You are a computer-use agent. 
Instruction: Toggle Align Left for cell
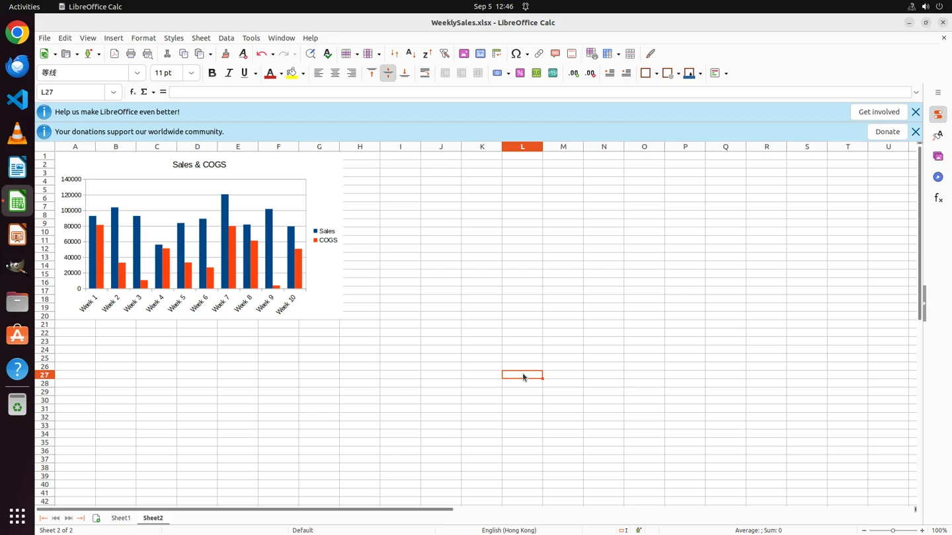[319, 73]
